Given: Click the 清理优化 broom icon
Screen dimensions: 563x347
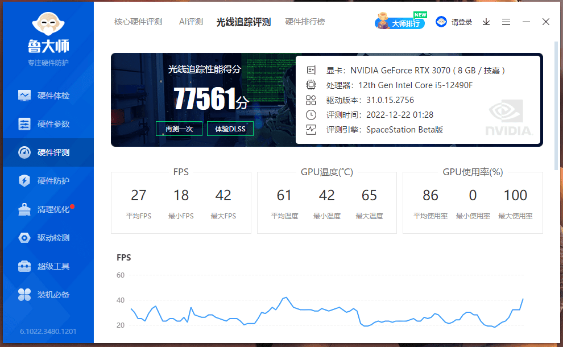Looking at the screenshot, I should click(x=24, y=209).
